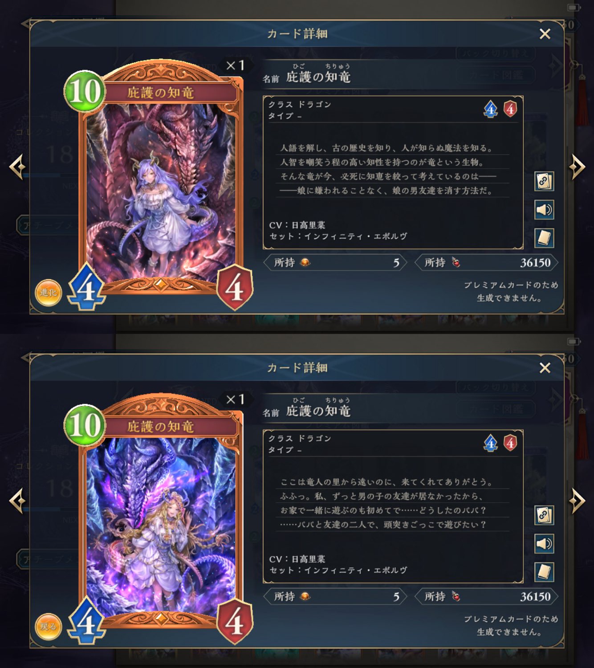
Task: Open related cards link icon in bottom panel
Action: point(544,515)
